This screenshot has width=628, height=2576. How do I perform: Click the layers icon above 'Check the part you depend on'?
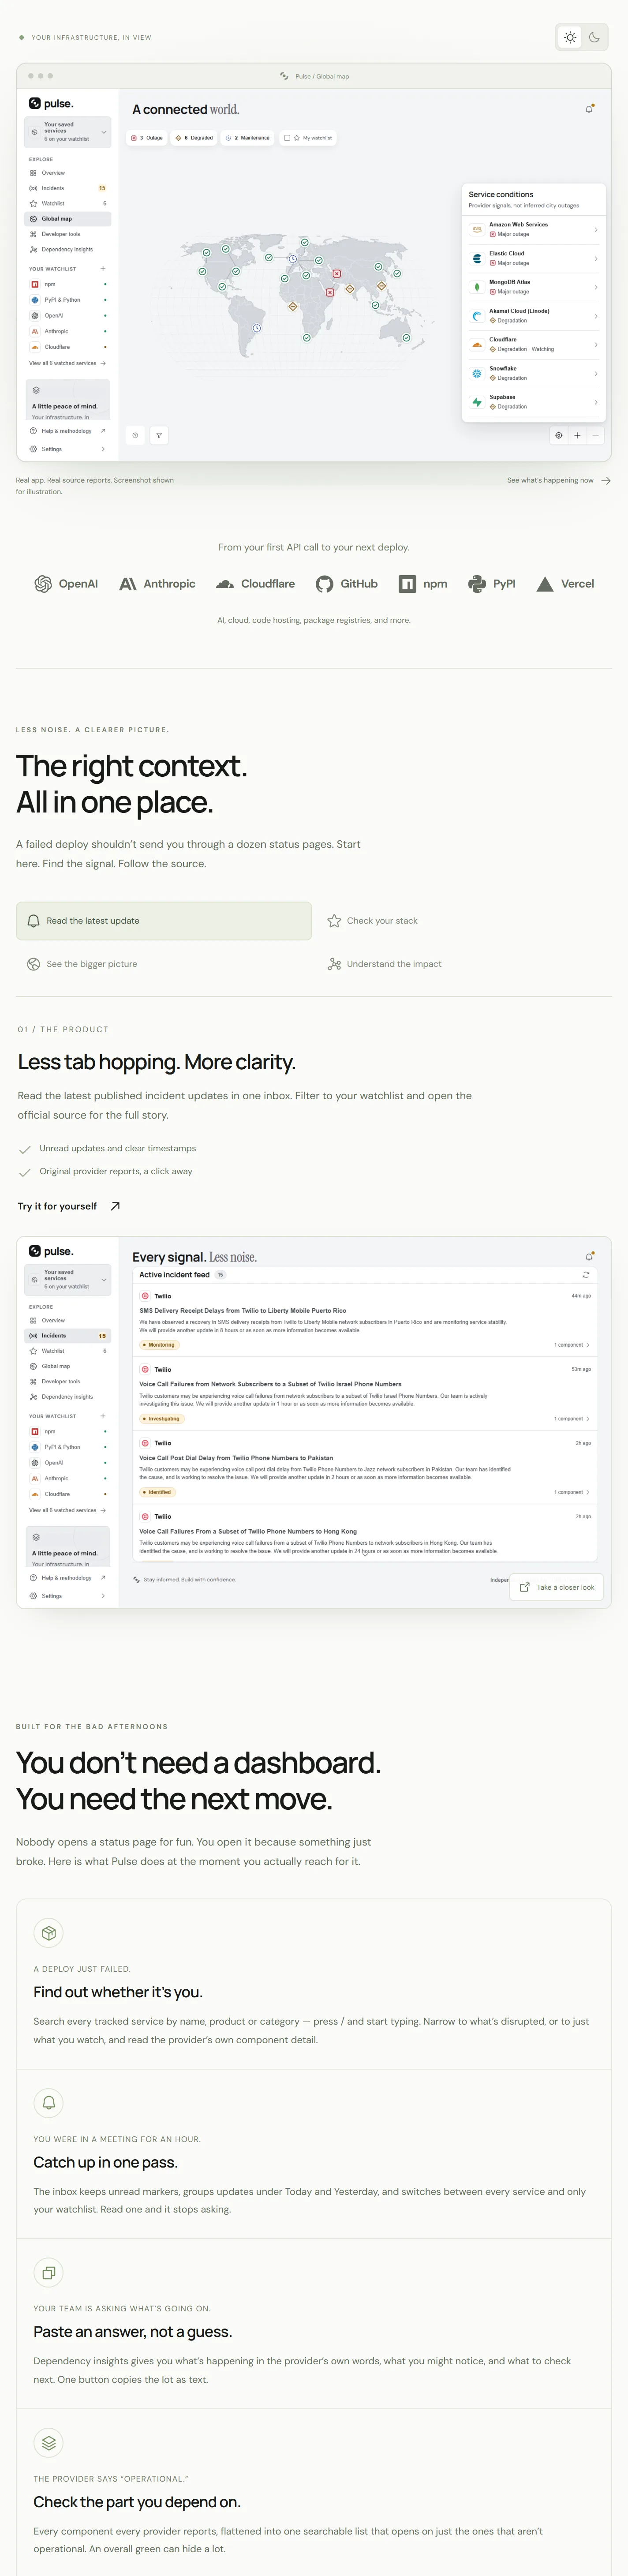48,2443
